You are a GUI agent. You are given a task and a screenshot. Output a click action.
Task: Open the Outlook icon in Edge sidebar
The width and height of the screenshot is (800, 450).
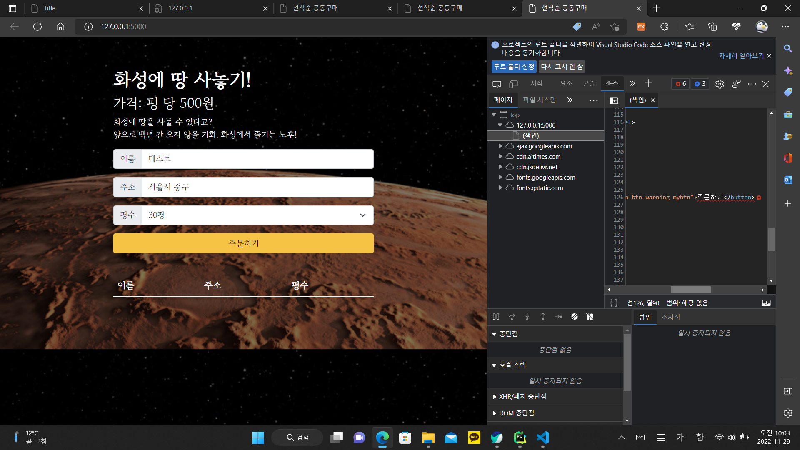click(787, 180)
